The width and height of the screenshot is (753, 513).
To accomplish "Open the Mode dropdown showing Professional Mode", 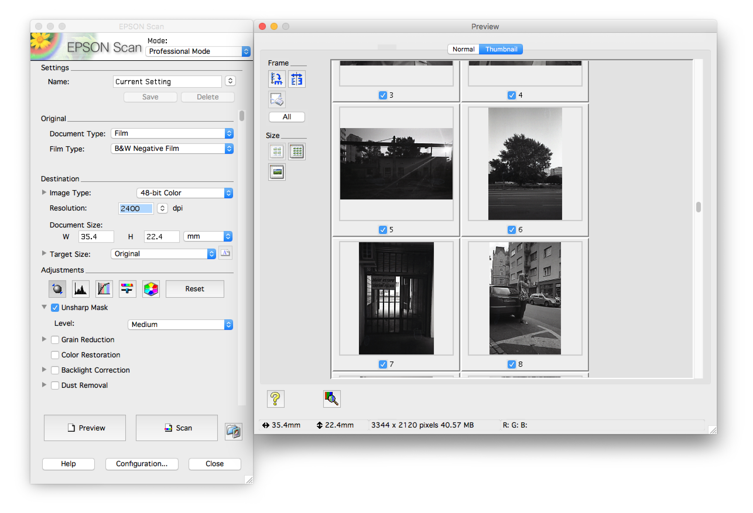I will [x=198, y=51].
